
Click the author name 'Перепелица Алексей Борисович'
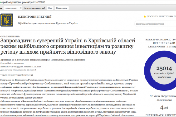pyautogui.click(x=68, y=60)
